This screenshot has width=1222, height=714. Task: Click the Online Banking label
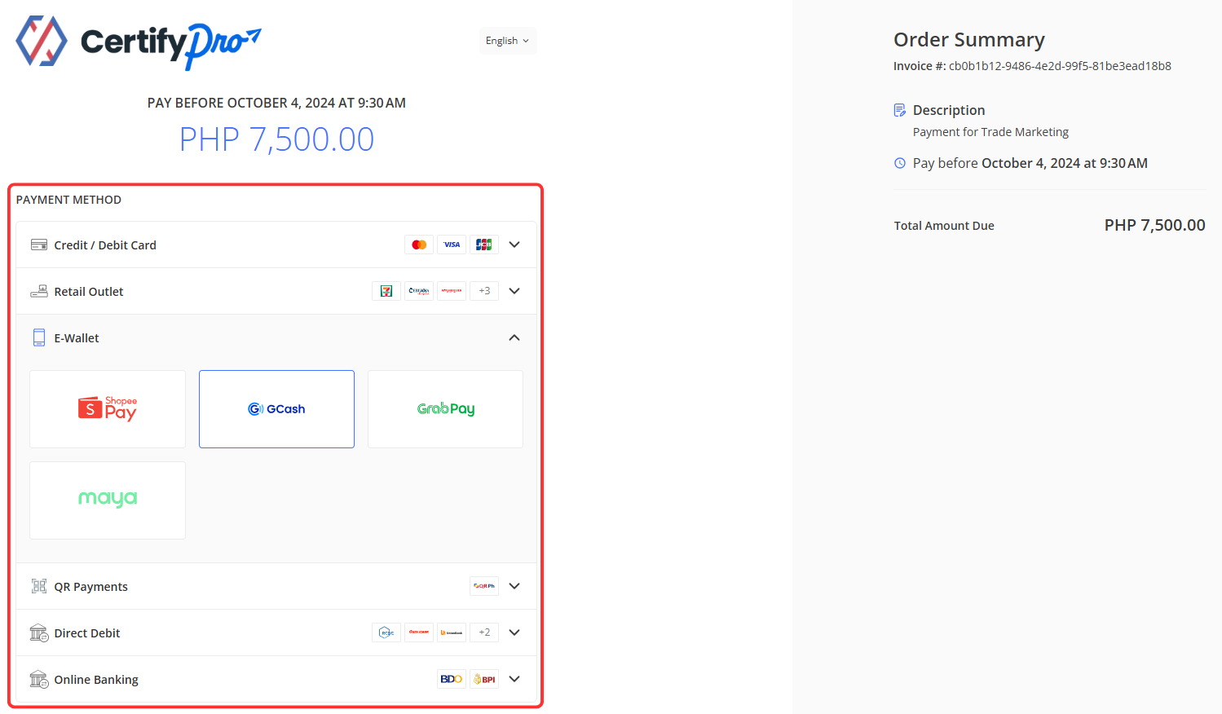(96, 680)
